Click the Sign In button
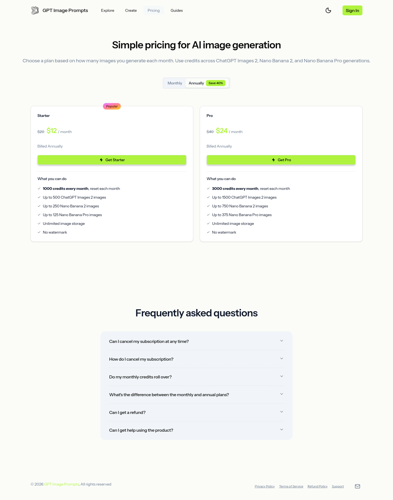Image resolution: width=393 pixels, height=500 pixels. coord(352,10)
